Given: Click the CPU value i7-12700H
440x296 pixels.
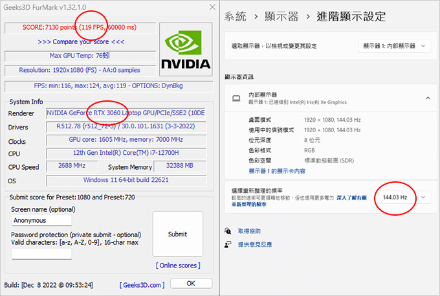Looking at the screenshot, I should pyautogui.click(x=126, y=153).
